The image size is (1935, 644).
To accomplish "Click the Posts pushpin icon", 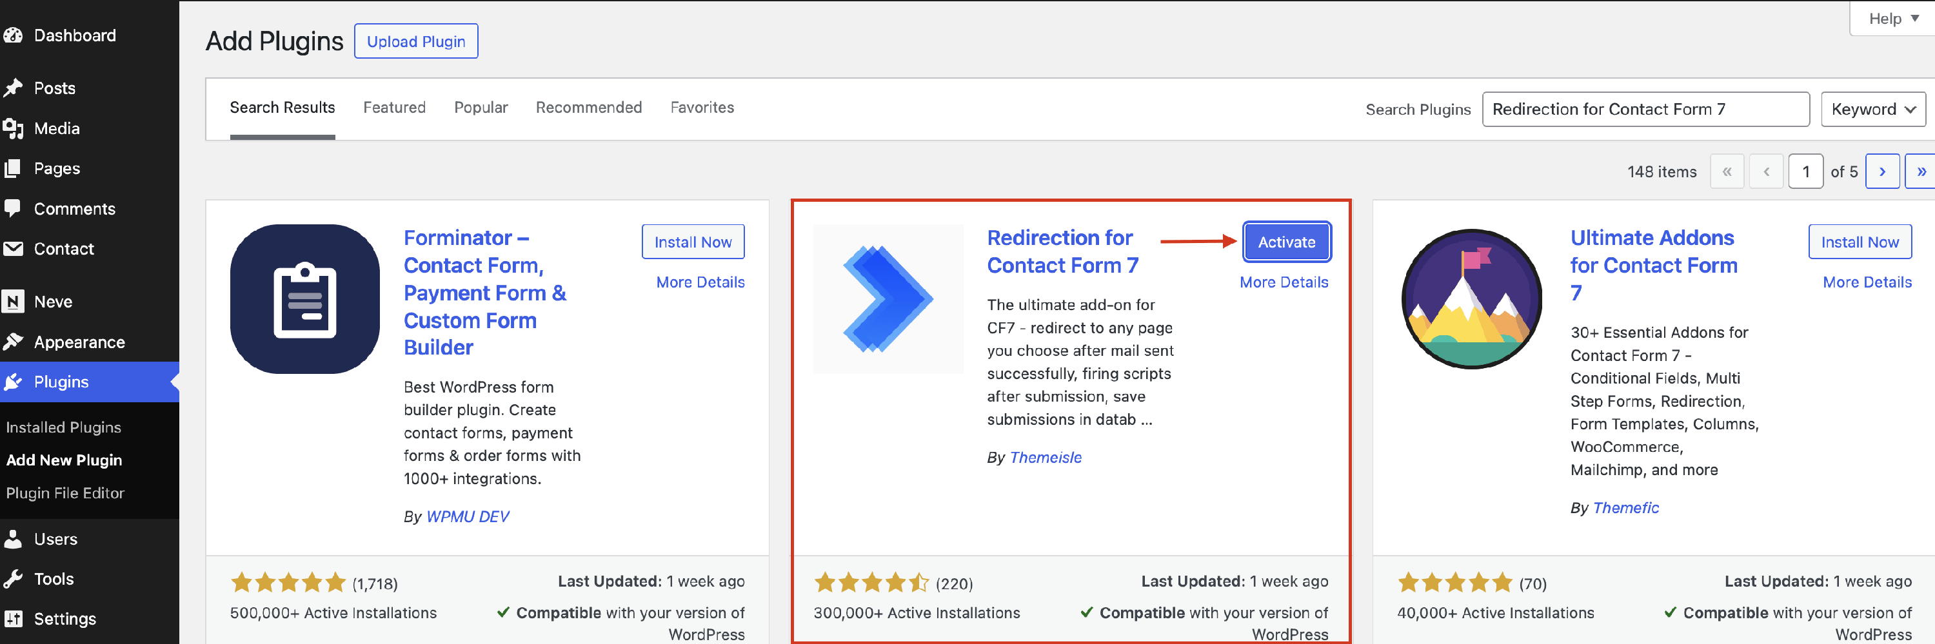I will 13,88.
